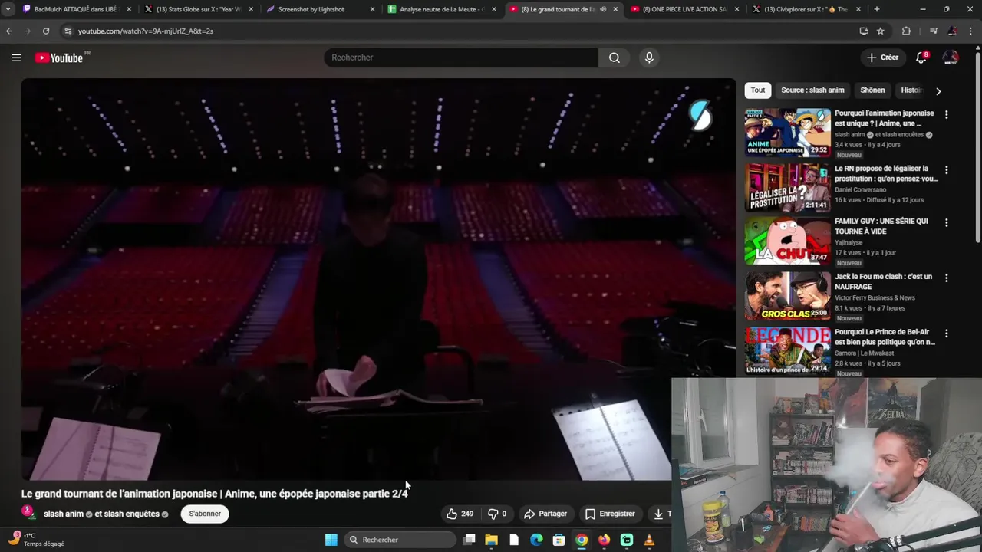Open Windows Start menu
Viewport: 982px width, 552px height.
(x=331, y=540)
